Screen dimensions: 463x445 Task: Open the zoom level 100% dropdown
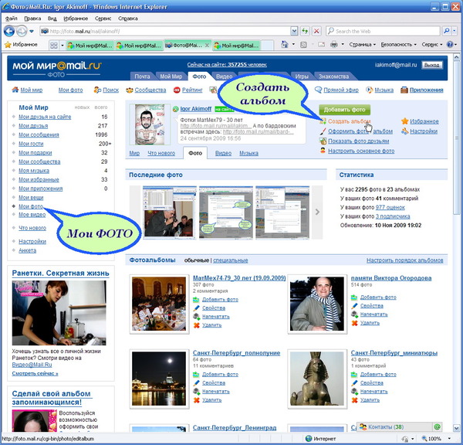point(449,439)
